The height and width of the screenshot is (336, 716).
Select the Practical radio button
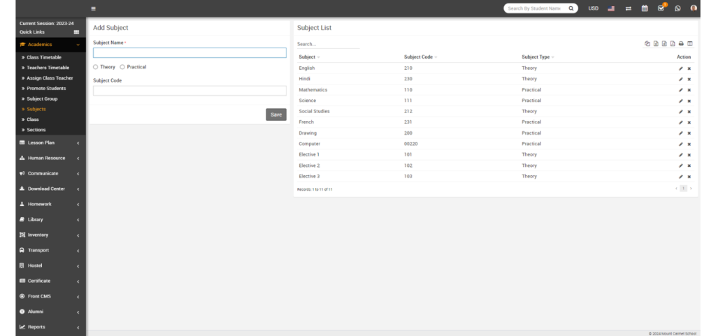122,67
